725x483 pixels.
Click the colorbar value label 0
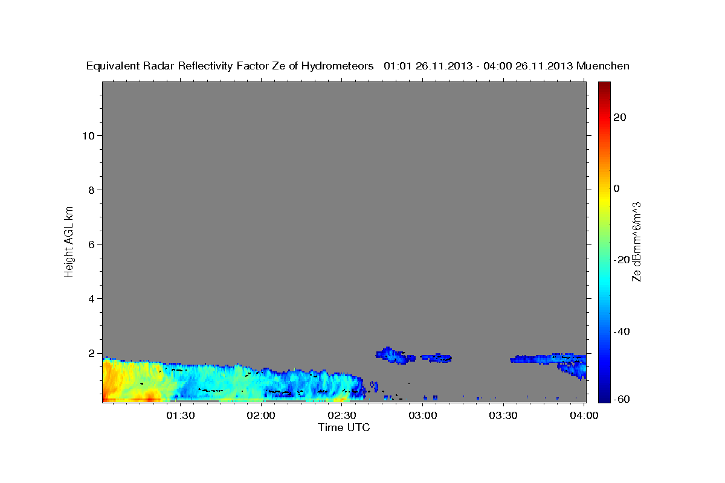617,188
